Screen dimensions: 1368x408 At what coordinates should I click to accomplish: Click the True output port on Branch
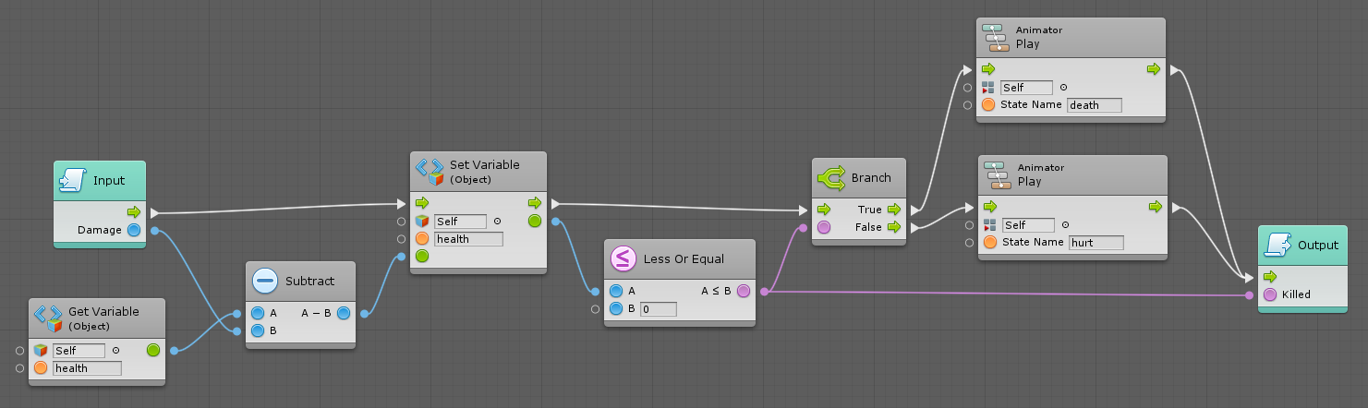(x=893, y=210)
